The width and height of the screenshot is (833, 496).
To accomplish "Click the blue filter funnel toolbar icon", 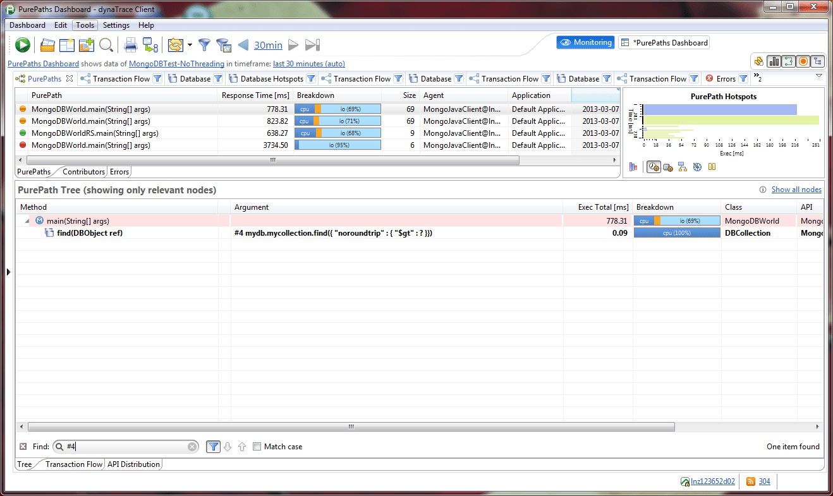I will tap(204, 45).
